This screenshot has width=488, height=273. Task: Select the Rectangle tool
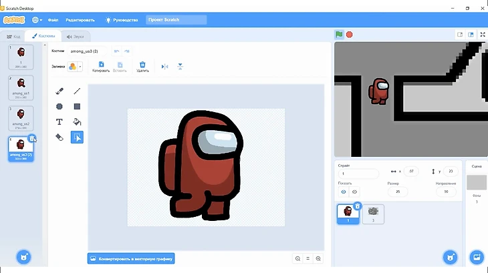77,106
